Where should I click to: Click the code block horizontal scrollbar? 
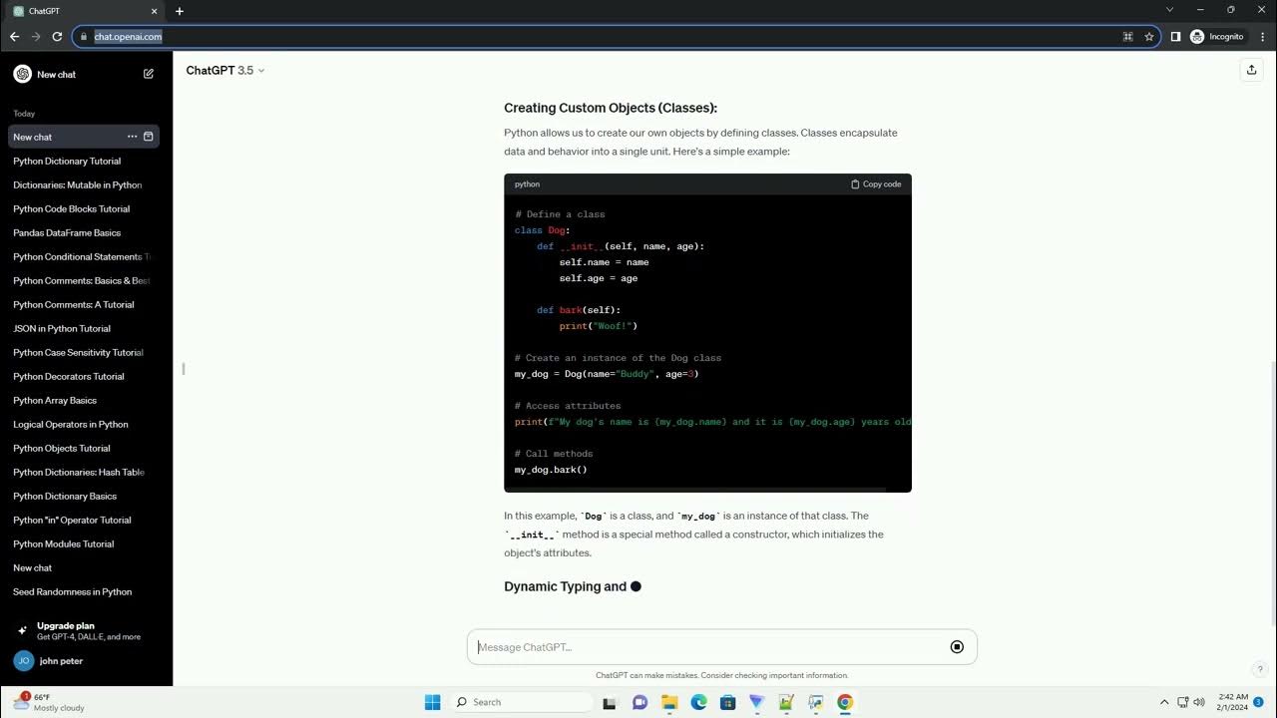pyautogui.click(x=695, y=490)
